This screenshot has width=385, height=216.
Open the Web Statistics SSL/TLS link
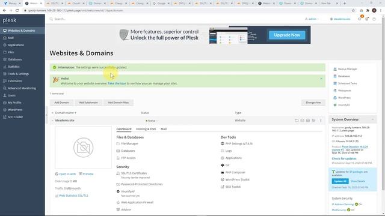(73, 196)
